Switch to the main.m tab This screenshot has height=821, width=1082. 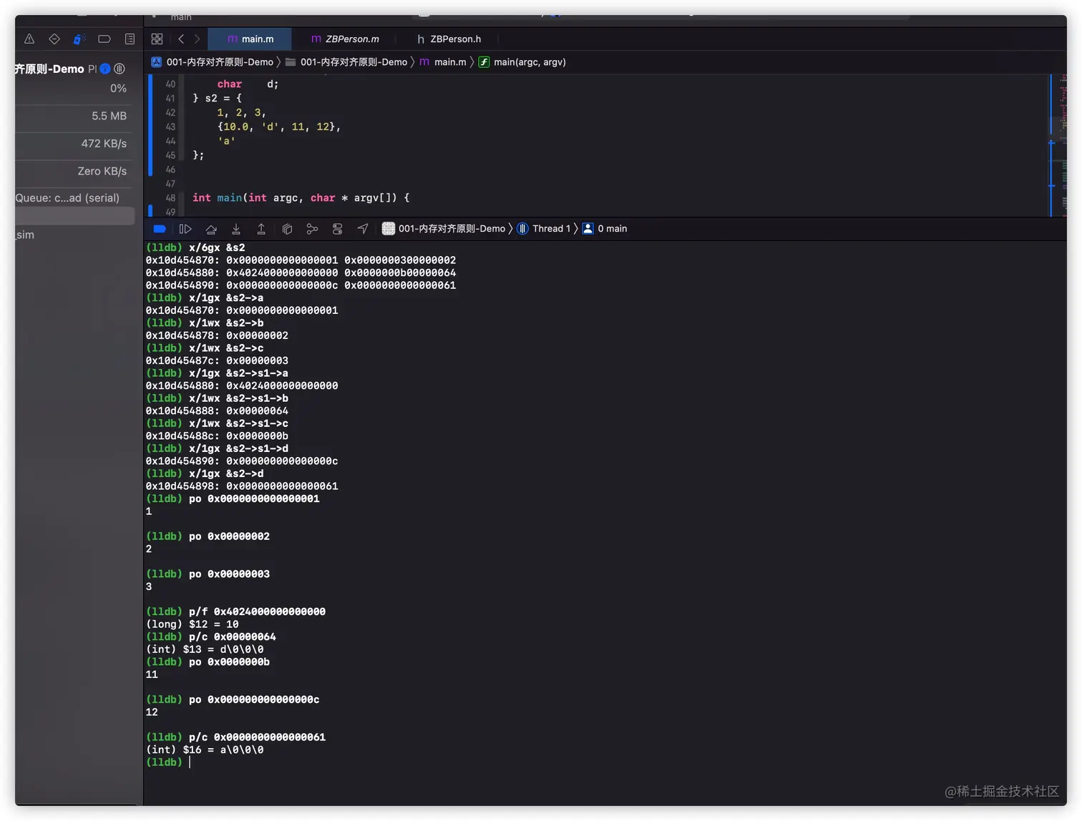point(250,39)
